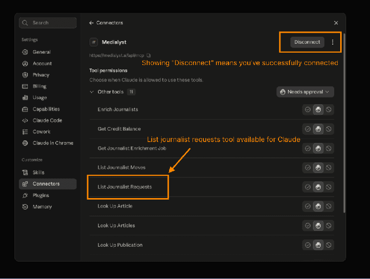Set List Journalist Moves to always allow
The width and height of the screenshot is (370, 279).
308,167
